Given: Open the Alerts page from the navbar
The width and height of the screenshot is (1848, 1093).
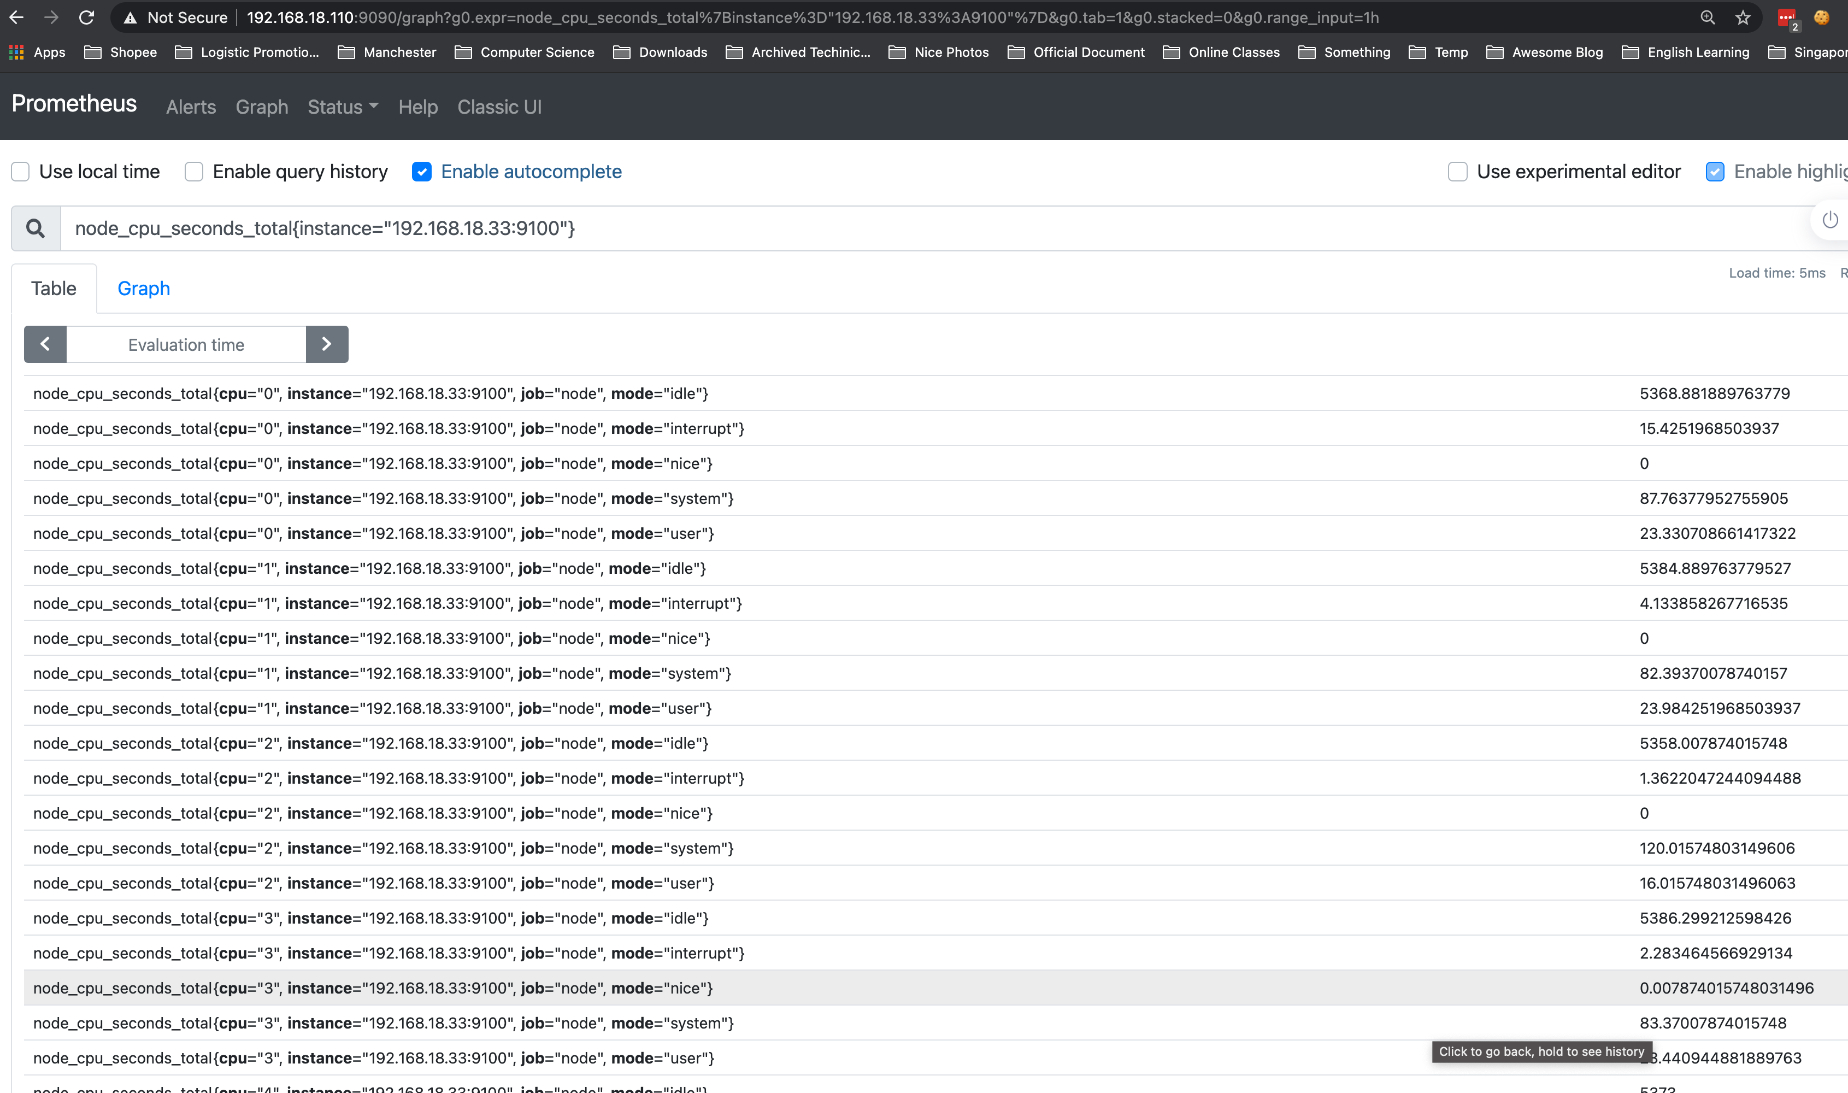Looking at the screenshot, I should tap(191, 107).
